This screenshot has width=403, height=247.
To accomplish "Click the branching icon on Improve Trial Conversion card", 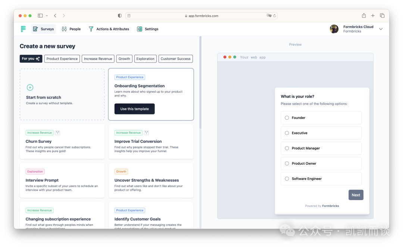I will click(x=147, y=133).
